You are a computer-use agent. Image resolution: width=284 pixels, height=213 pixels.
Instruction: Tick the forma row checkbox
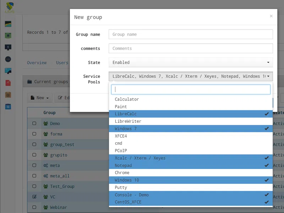pyautogui.click(x=34, y=134)
